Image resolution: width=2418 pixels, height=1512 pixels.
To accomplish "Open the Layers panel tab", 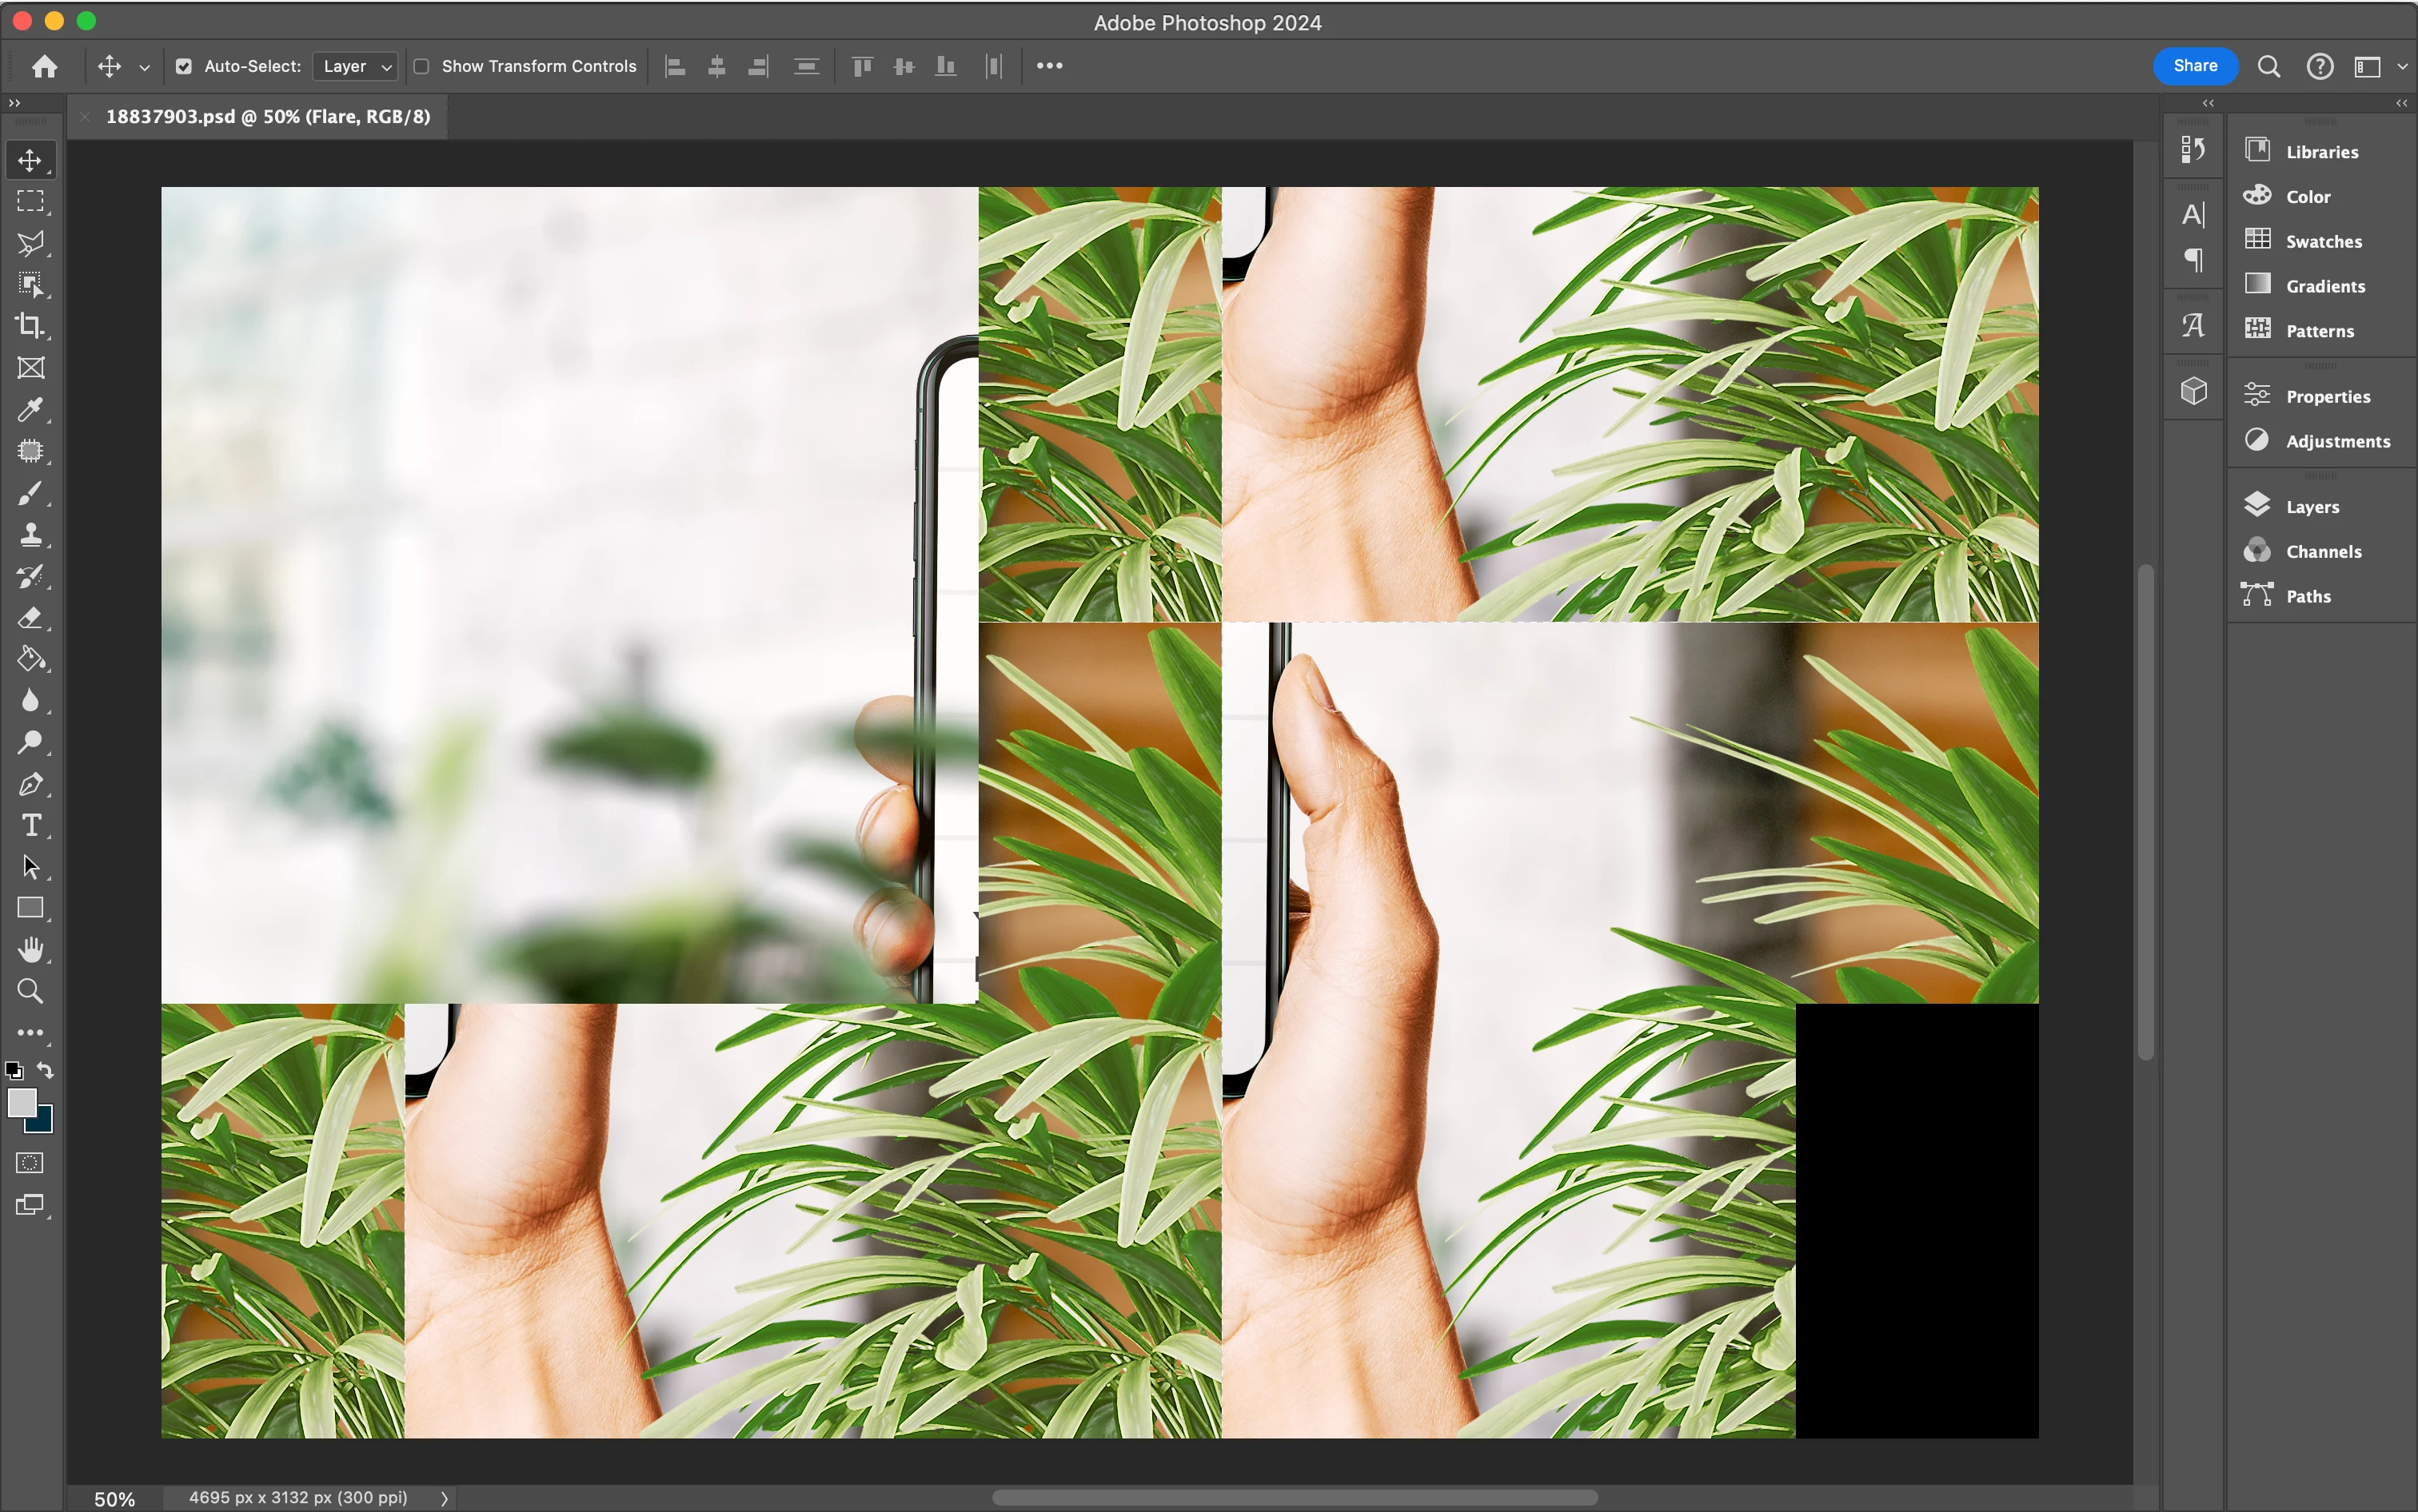I will tap(2311, 507).
